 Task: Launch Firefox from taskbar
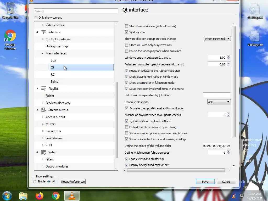click(40, 196)
